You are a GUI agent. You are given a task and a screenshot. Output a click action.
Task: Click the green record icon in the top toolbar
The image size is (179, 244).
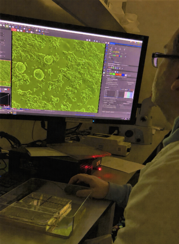[7, 26]
